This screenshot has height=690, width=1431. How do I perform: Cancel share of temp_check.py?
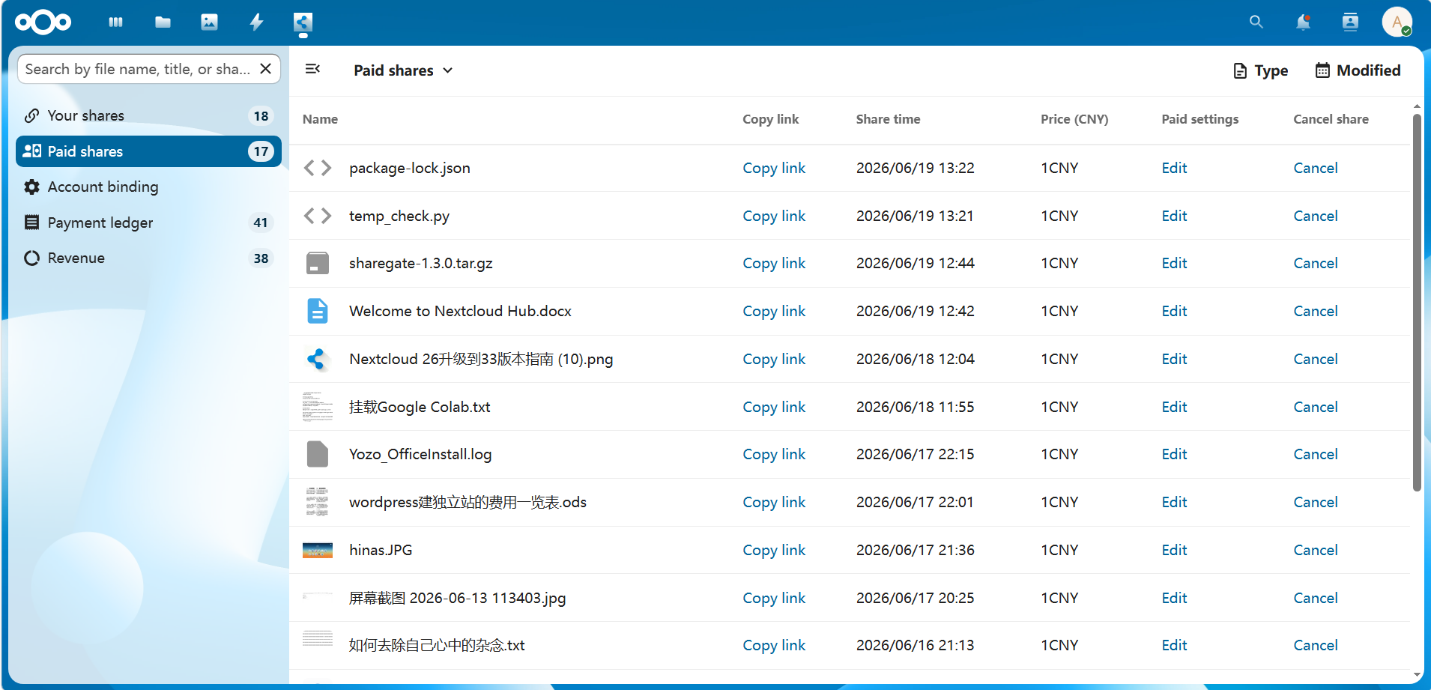[x=1316, y=216]
